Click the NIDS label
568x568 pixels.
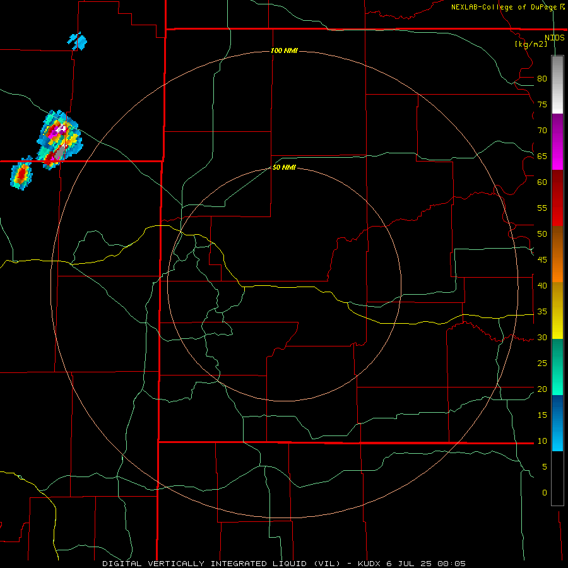pyautogui.click(x=554, y=38)
